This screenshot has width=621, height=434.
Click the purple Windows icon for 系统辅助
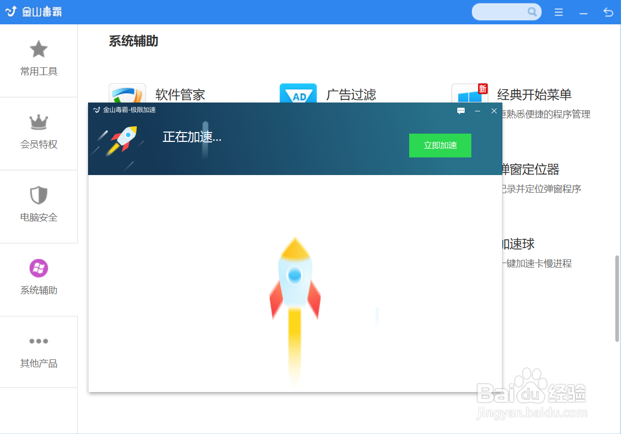point(38,268)
